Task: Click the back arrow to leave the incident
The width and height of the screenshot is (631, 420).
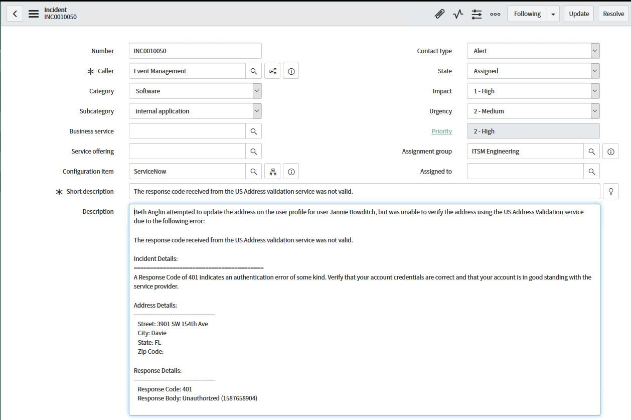Action: tap(15, 13)
